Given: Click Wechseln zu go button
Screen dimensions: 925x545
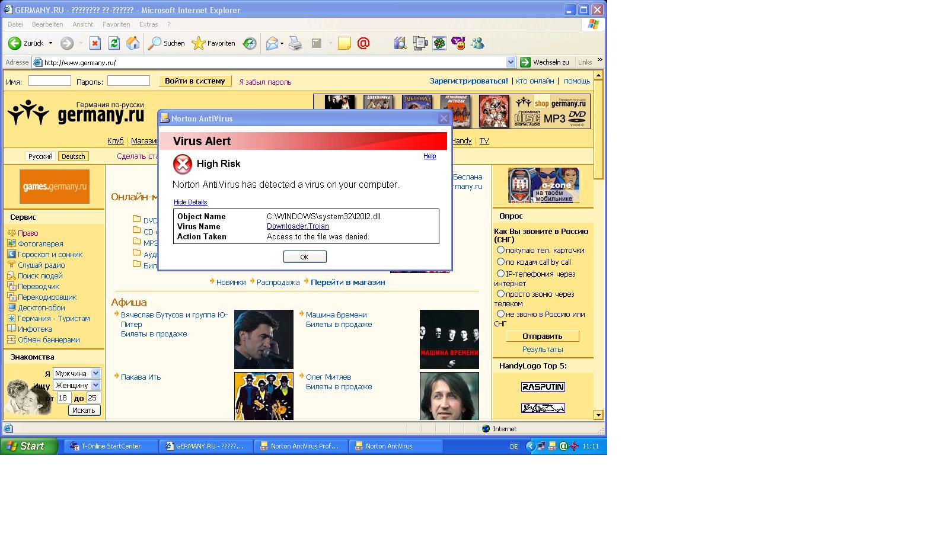Looking at the screenshot, I should (x=544, y=62).
